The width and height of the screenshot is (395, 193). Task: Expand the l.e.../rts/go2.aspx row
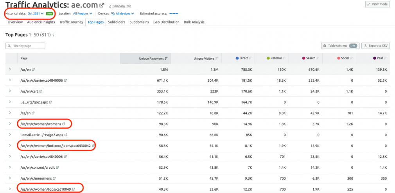pyautogui.click(x=10, y=102)
